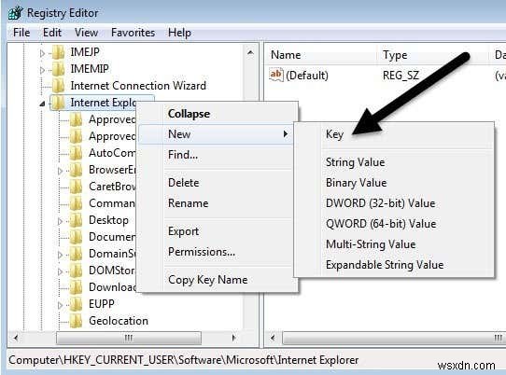Image resolution: width=506 pixels, height=375 pixels.
Task: Open the Help menu
Action: pos(179,33)
